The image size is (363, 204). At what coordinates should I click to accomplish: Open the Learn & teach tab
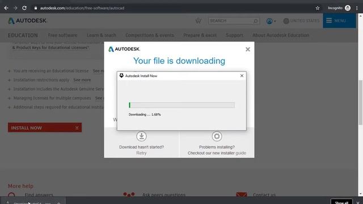102,35
